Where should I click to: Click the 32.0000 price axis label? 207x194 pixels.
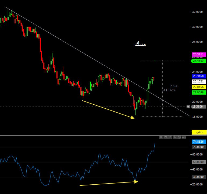197,12
